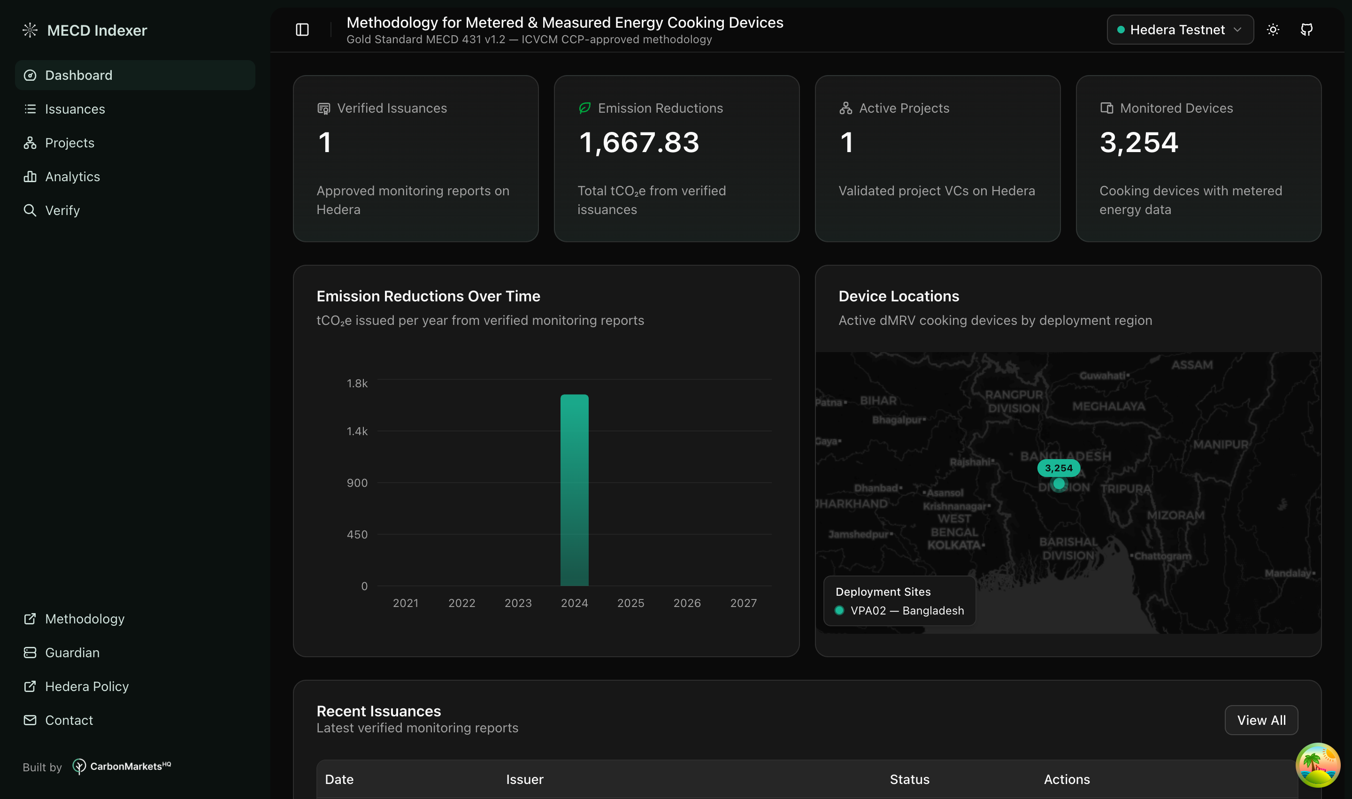Viewport: 1352px width, 799px height.
Task: Expand network selector chevron arrow
Action: [x=1237, y=30]
